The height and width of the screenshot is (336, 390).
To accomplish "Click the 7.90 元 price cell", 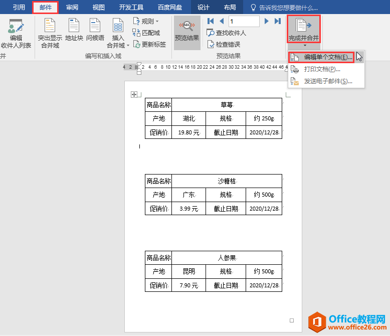I will point(188,285).
